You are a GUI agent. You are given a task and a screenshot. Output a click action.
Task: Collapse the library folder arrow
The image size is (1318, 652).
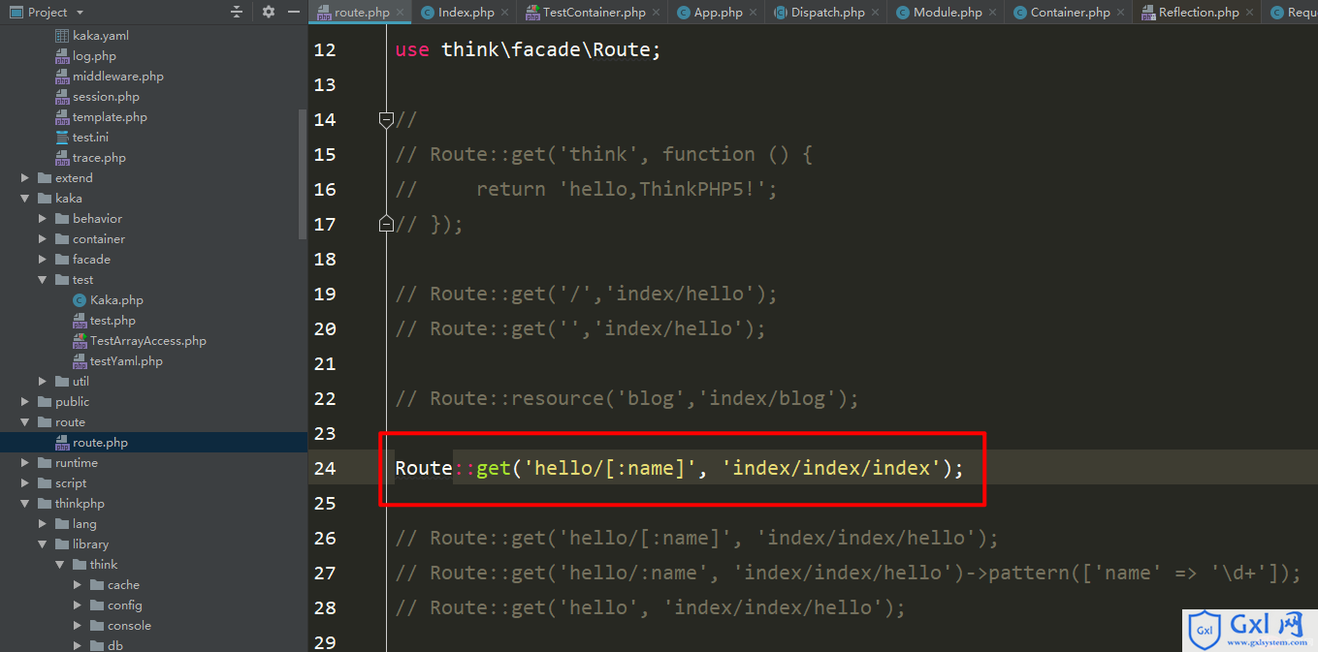[43, 544]
